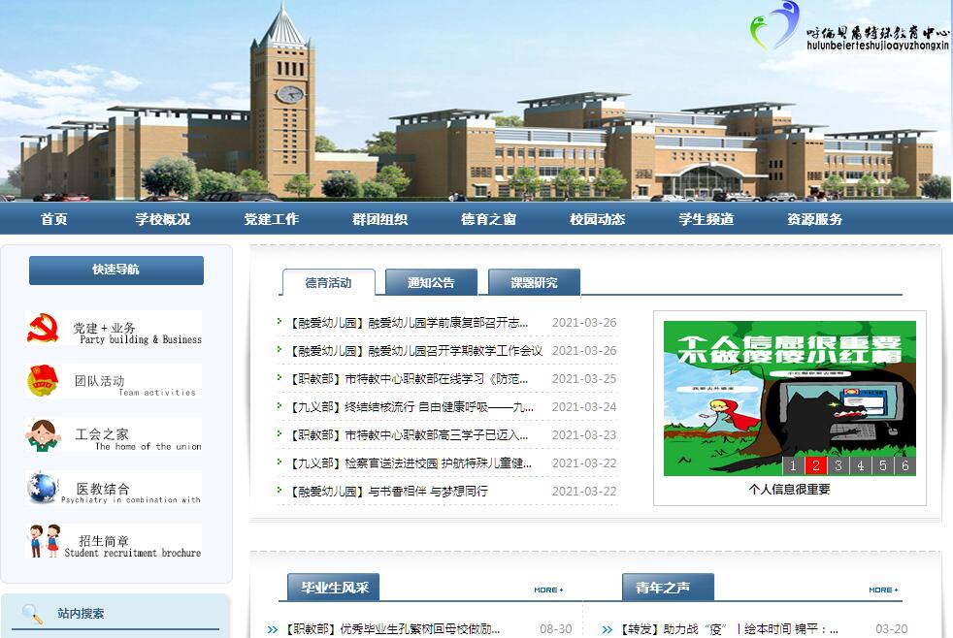Click the school logo in header
This screenshot has width=953, height=638.
click(774, 27)
